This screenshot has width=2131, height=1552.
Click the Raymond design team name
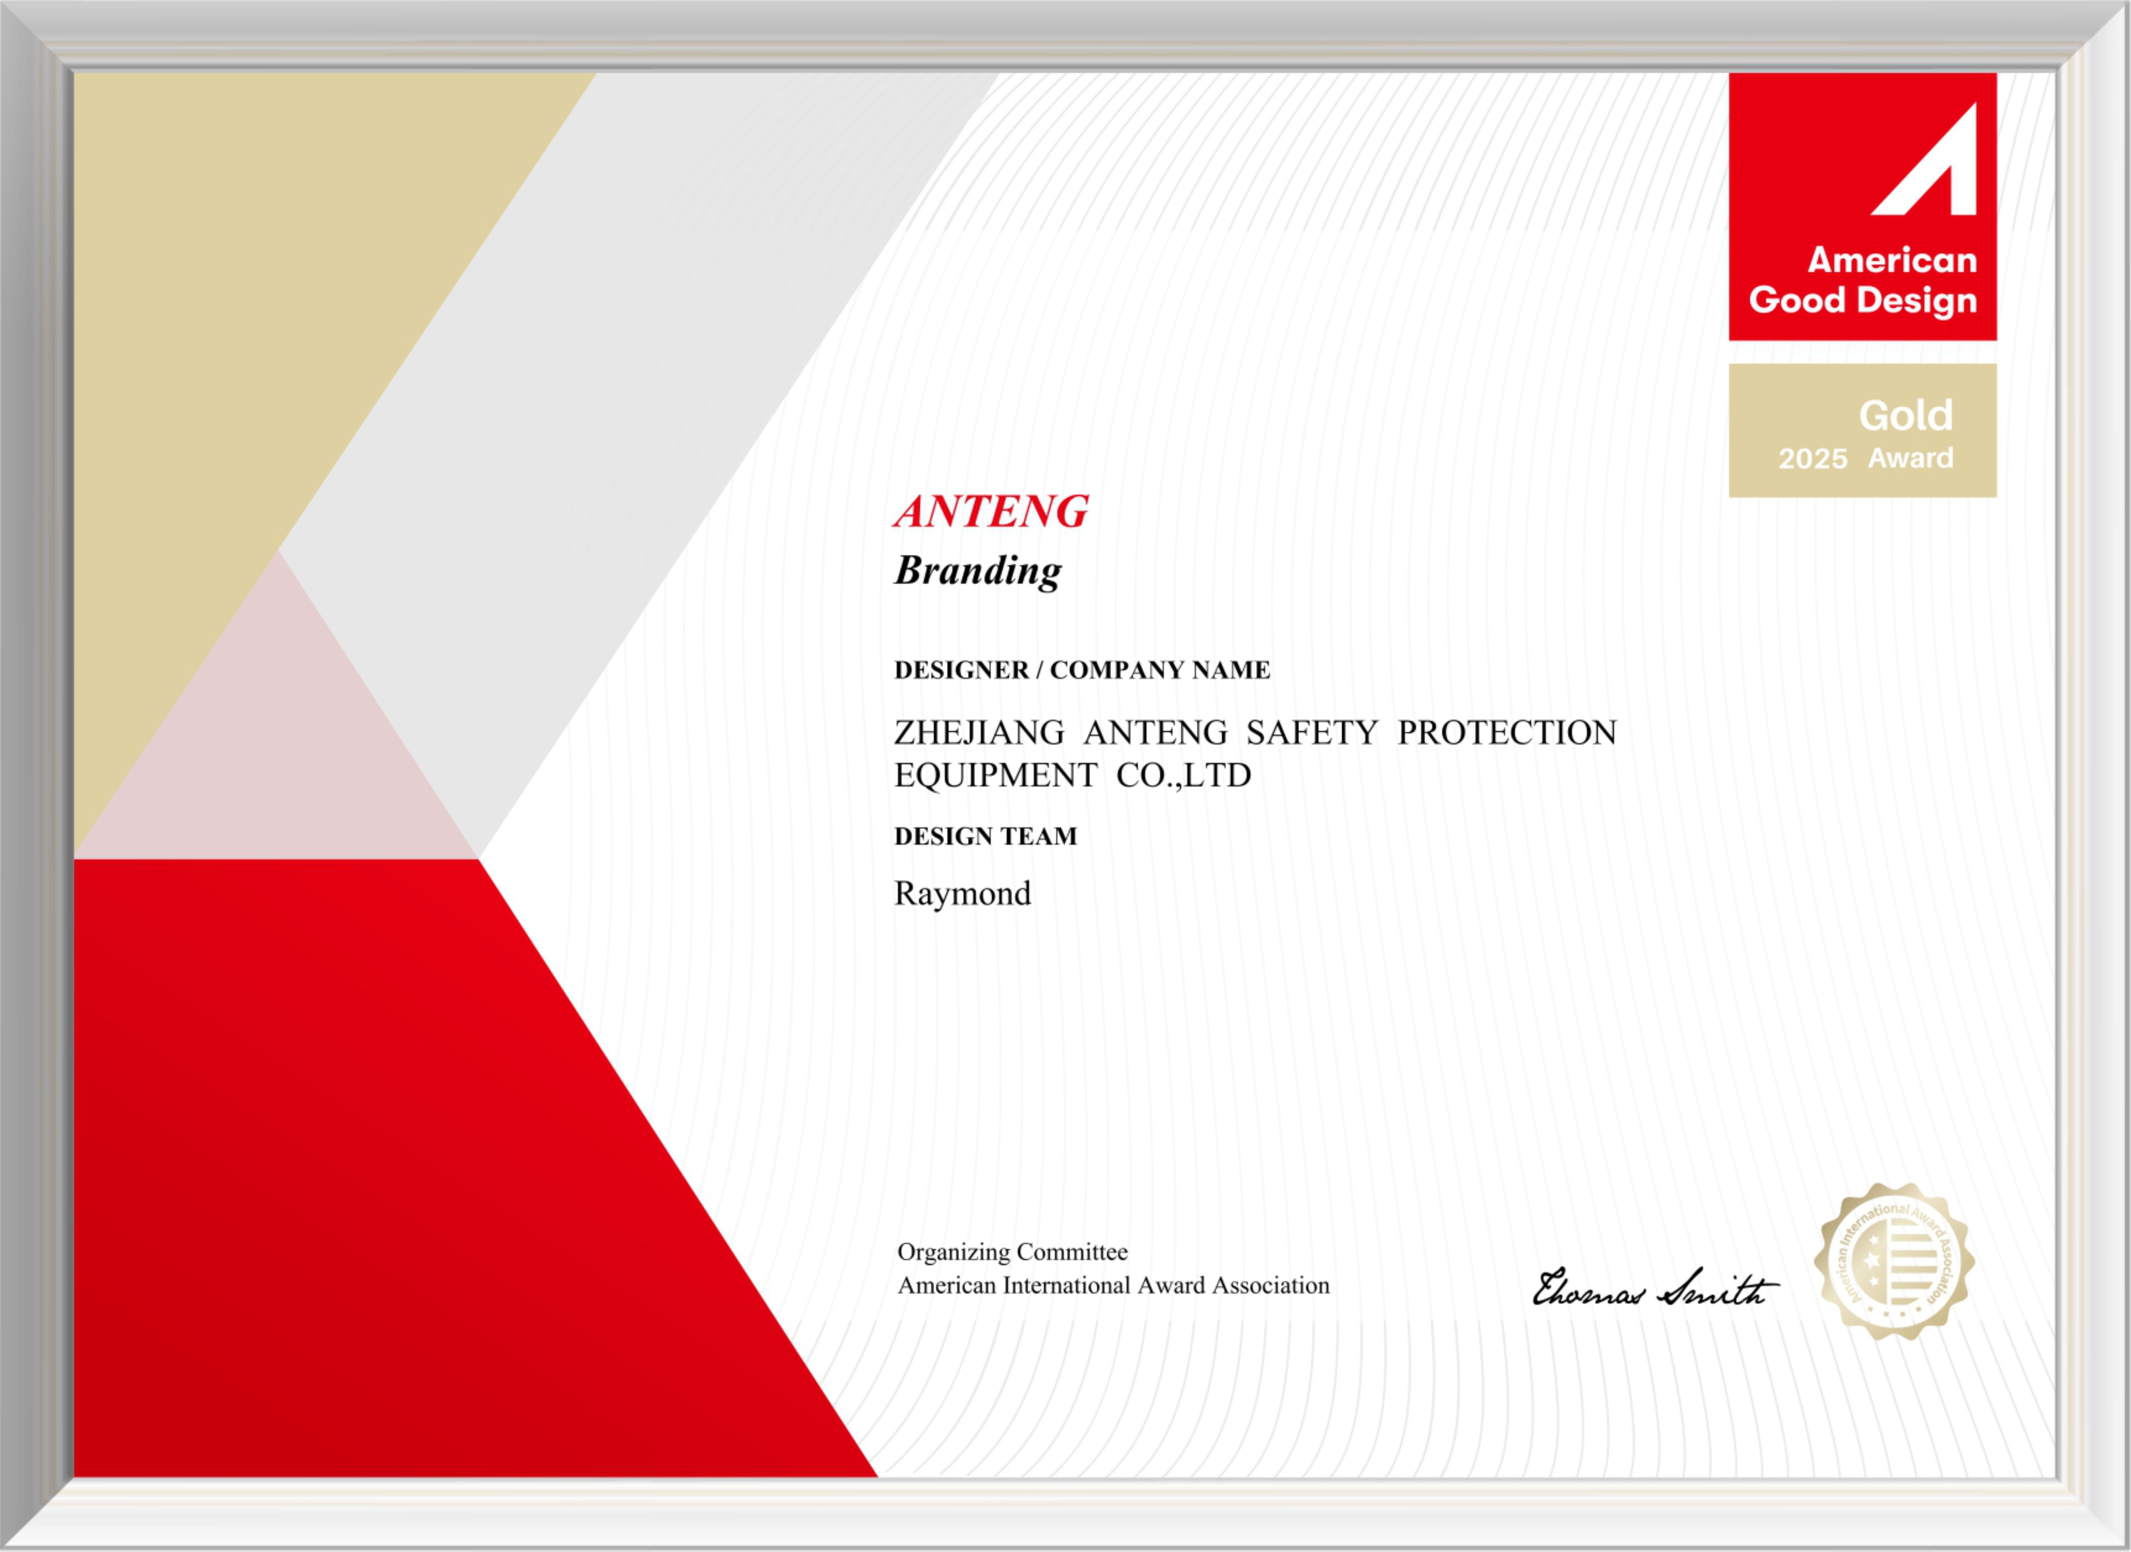tap(962, 893)
